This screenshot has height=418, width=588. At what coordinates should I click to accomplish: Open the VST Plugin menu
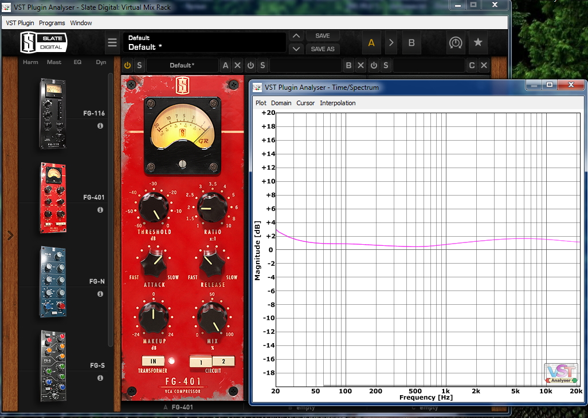pos(20,23)
